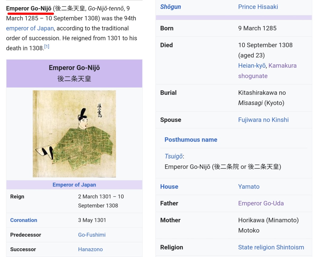Open the Shōgun link
Viewport: 319px width, 257px height.
tap(170, 7)
